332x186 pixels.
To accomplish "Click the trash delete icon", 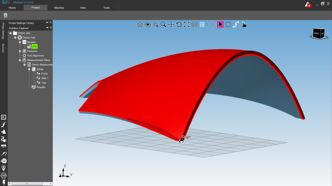I will [6, 15].
